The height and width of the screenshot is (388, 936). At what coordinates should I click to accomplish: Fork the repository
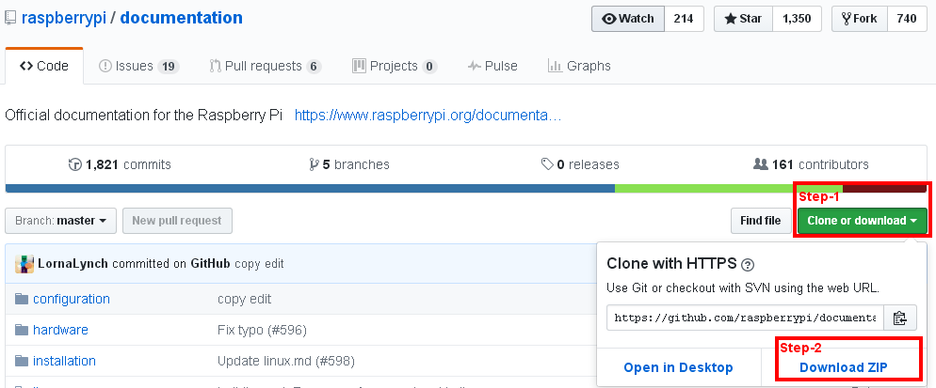pos(860,19)
